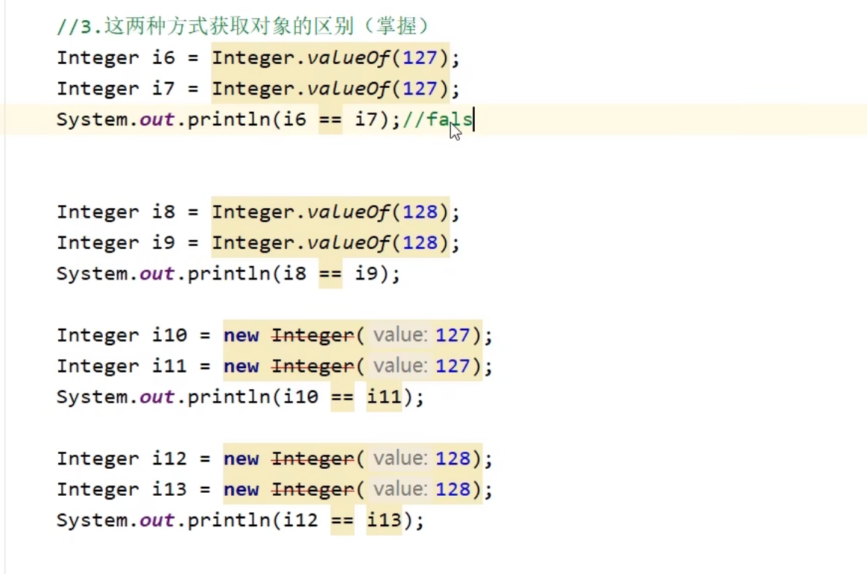Click the 128 literal in the i9 declaration
The height and width of the screenshot is (574, 867).
[420, 243]
